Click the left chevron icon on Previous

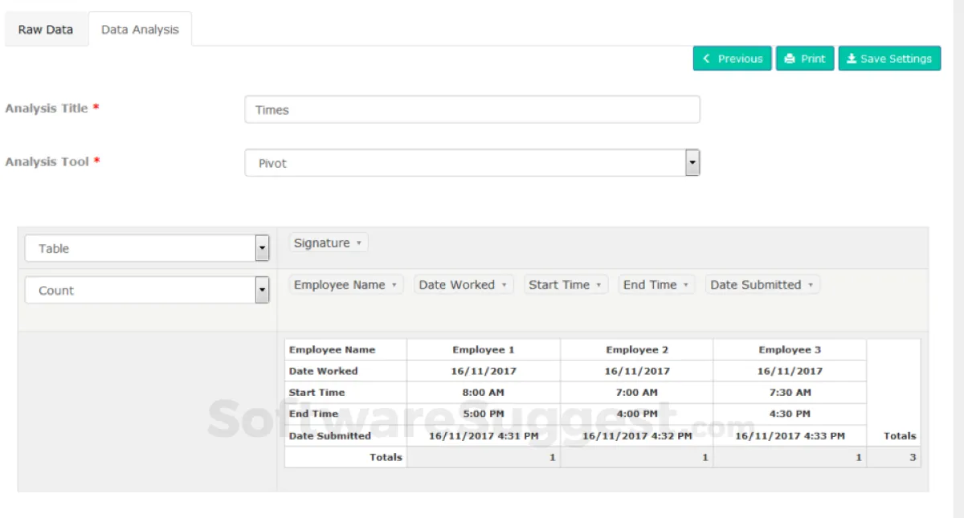tap(707, 59)
